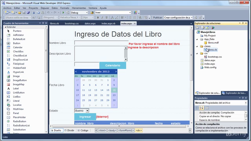Toggle Italic formatting
251x141 pixels.
click(102, 18)
